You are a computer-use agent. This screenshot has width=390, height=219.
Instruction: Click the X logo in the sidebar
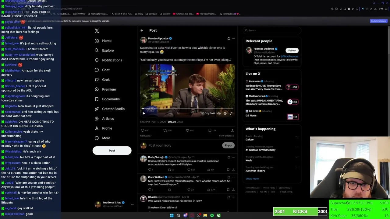97,31
